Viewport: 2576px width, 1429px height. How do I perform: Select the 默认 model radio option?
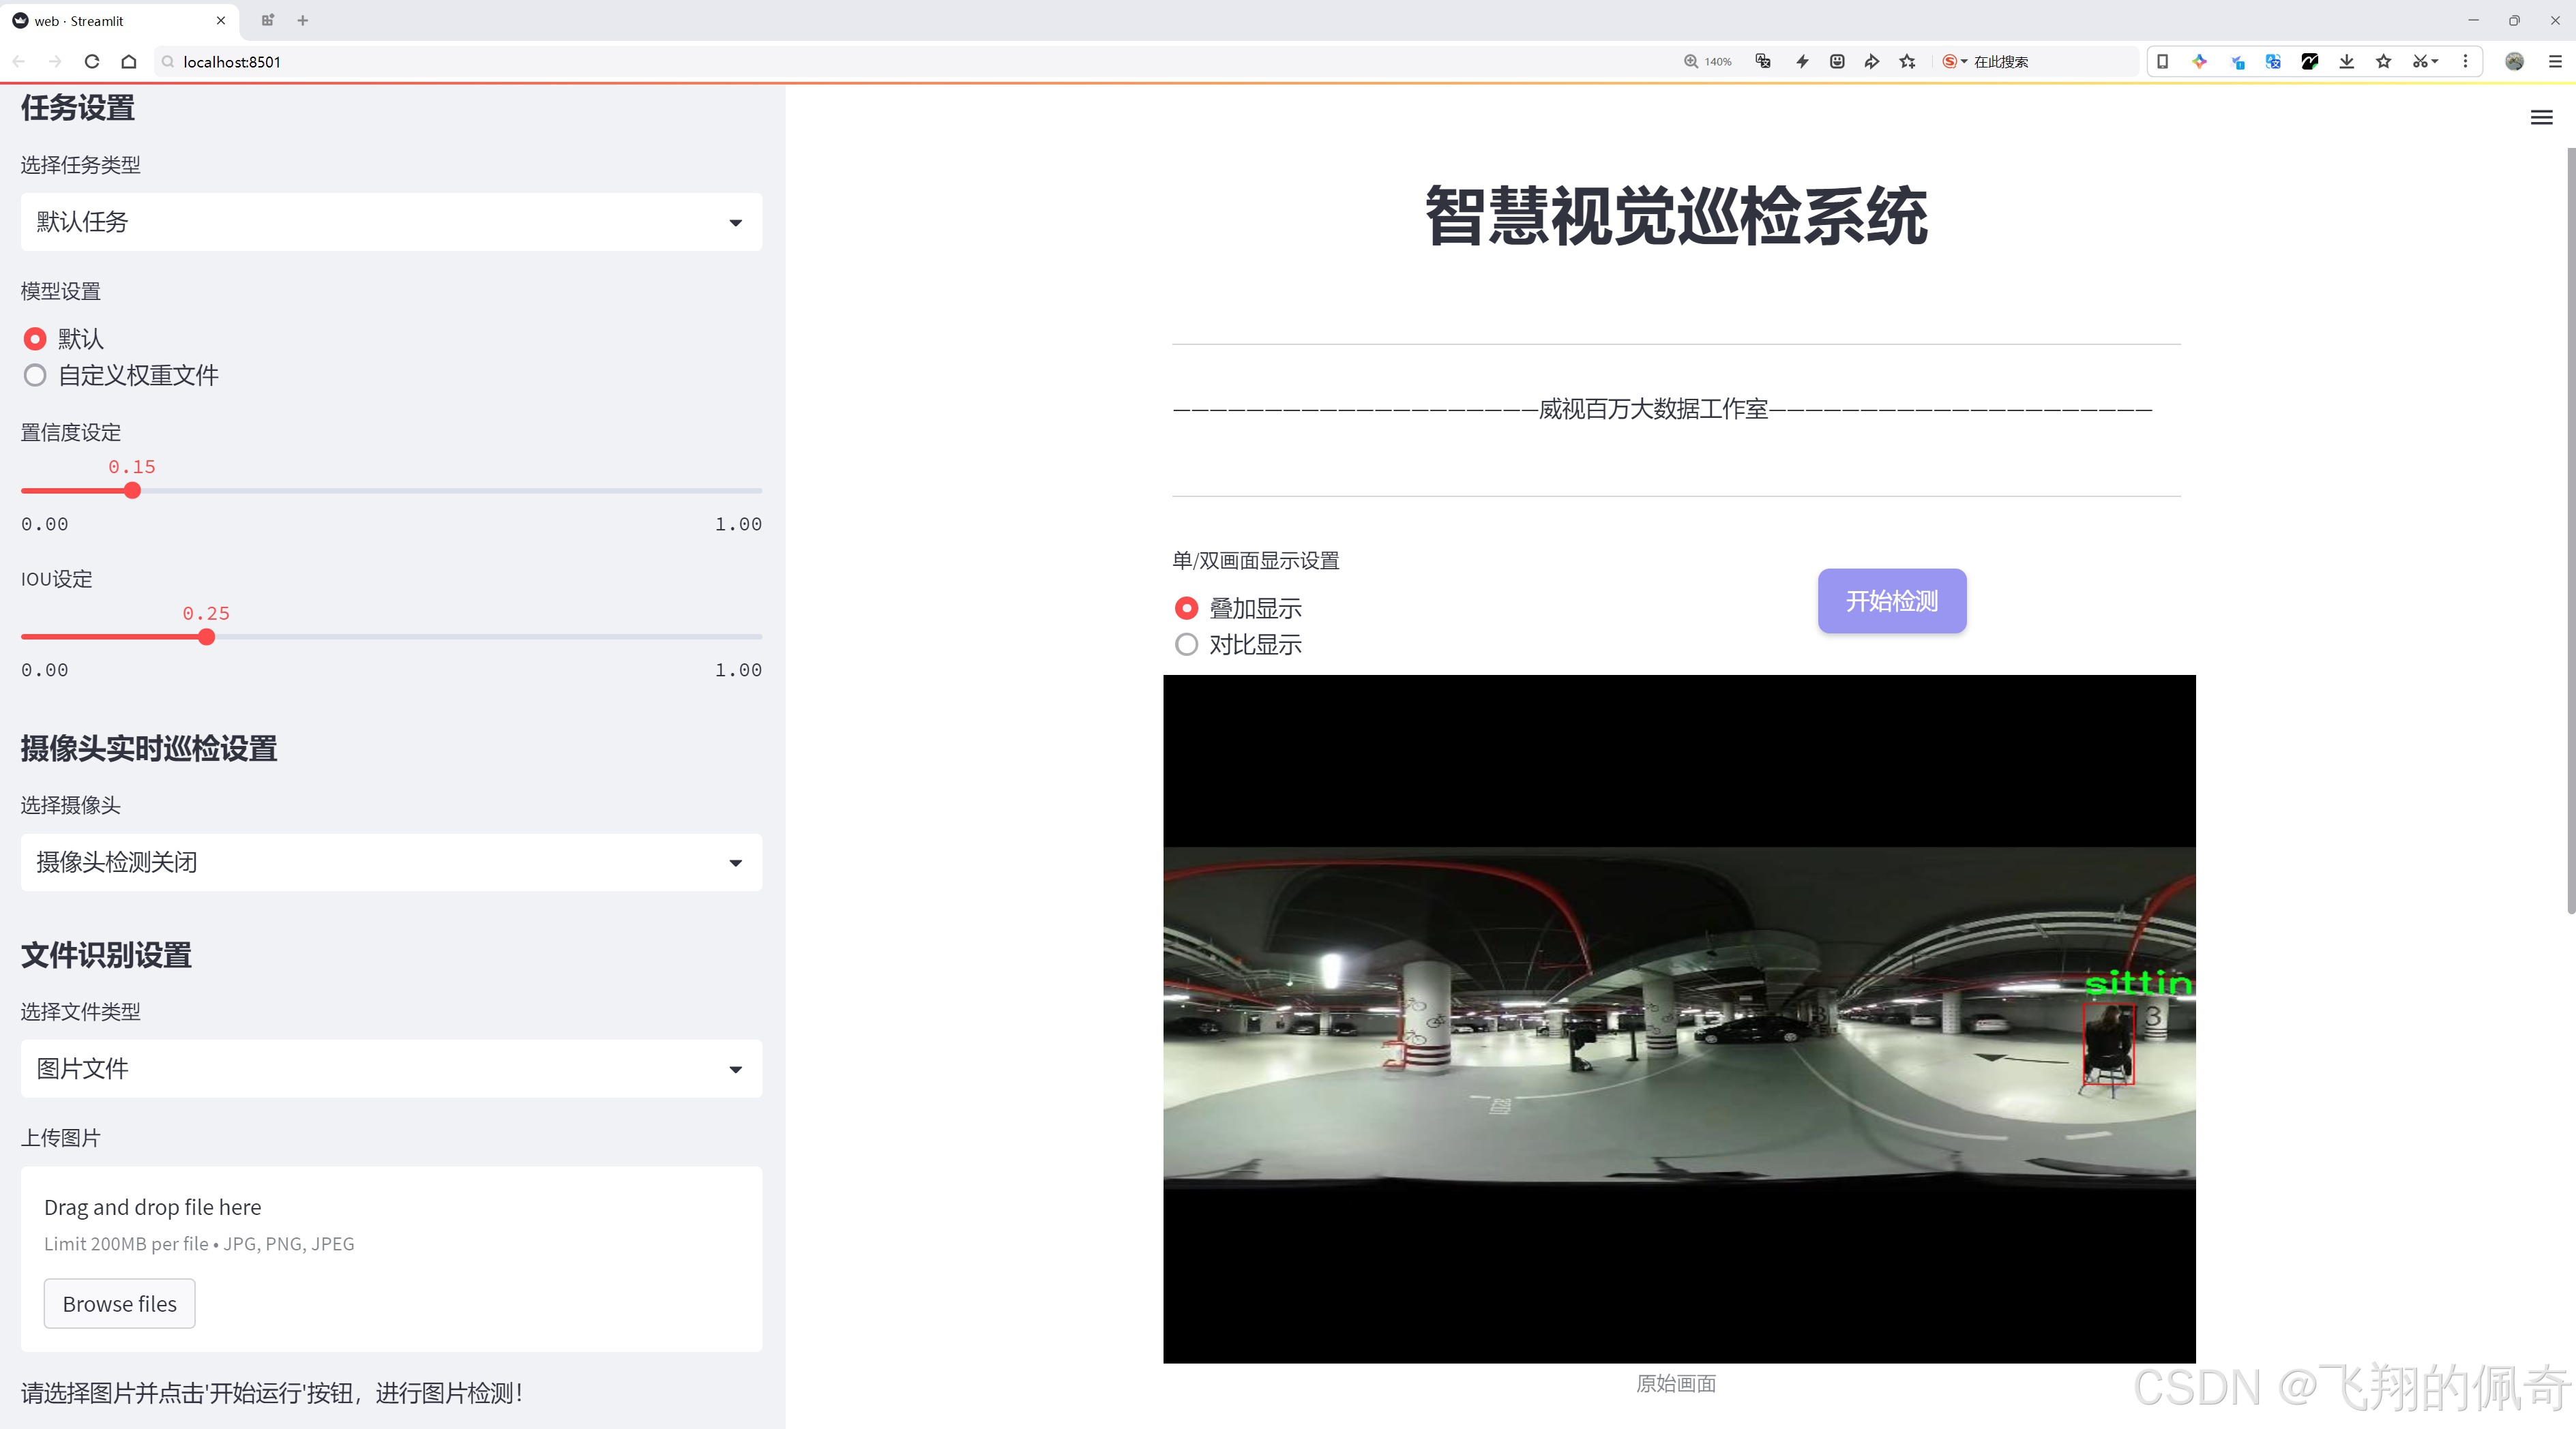(35, 339)
